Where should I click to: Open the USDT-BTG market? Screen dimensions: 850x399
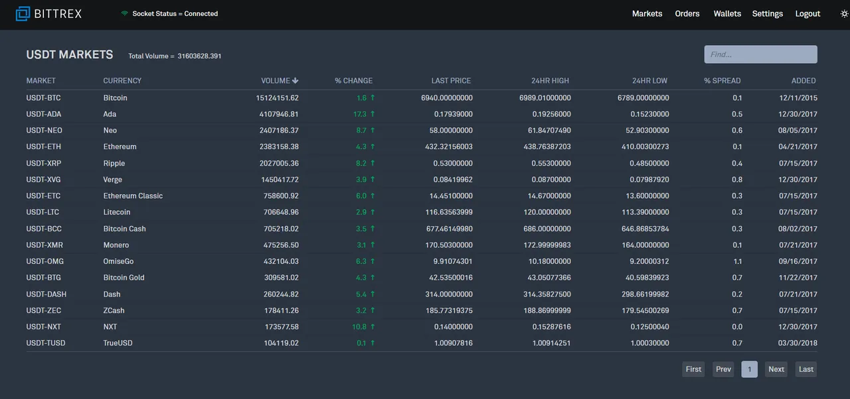(44, 278)
